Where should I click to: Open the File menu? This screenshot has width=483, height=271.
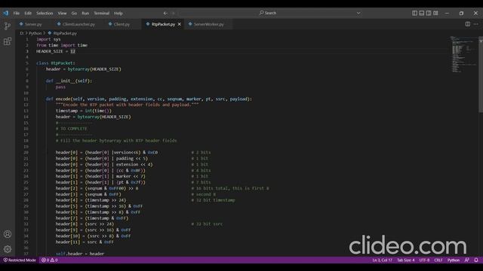pyautogui.click(x=17, y=14)
